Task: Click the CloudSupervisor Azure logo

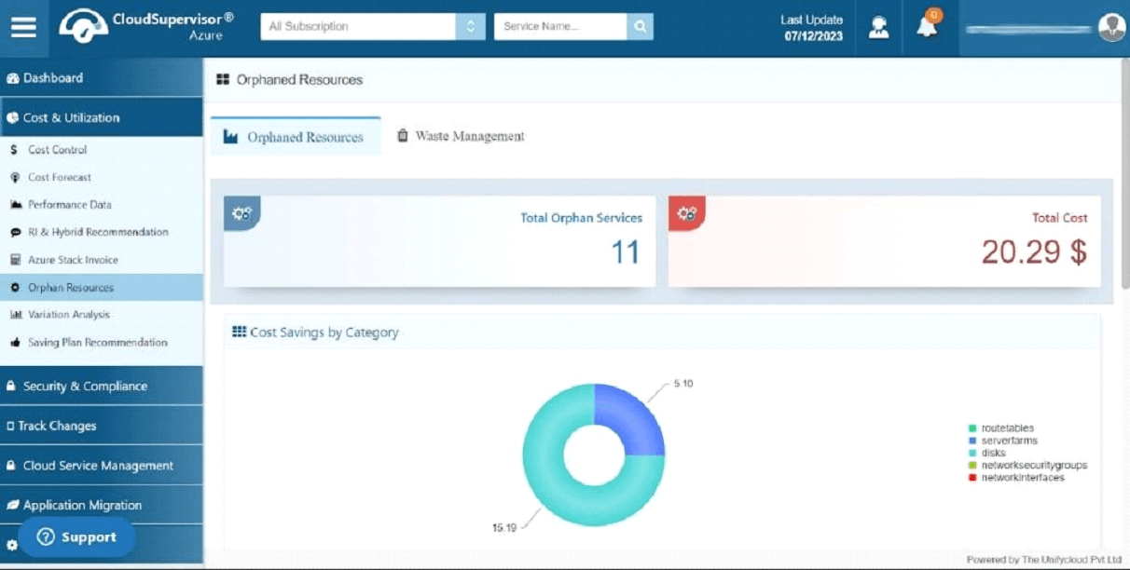Action: pyautogui.click(x=146, y=26)
